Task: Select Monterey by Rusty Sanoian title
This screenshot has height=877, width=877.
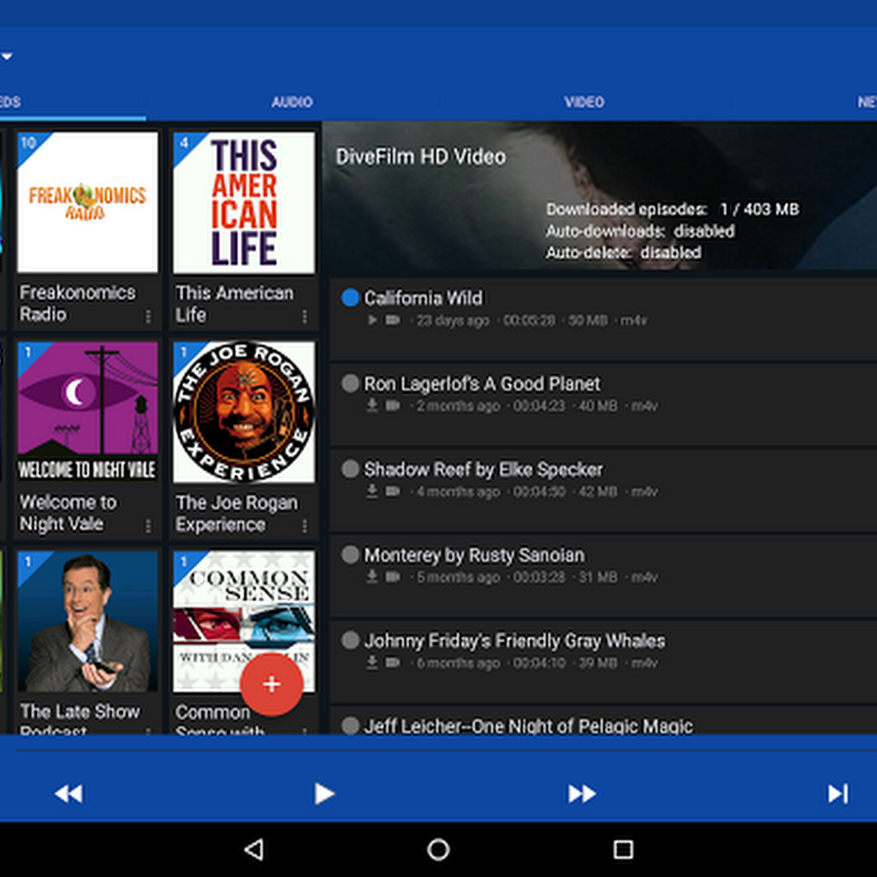Action: (x=475, y=554)
